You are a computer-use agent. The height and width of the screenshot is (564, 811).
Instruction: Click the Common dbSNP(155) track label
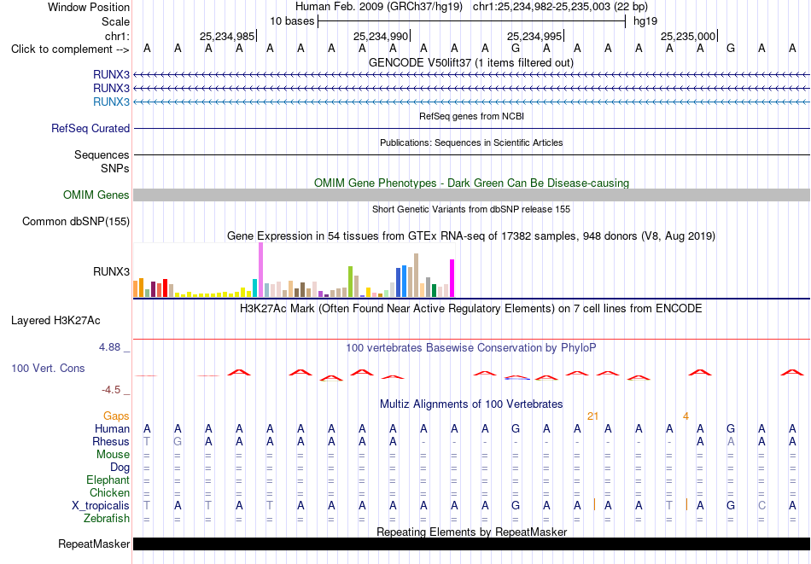tap(76, 221)
